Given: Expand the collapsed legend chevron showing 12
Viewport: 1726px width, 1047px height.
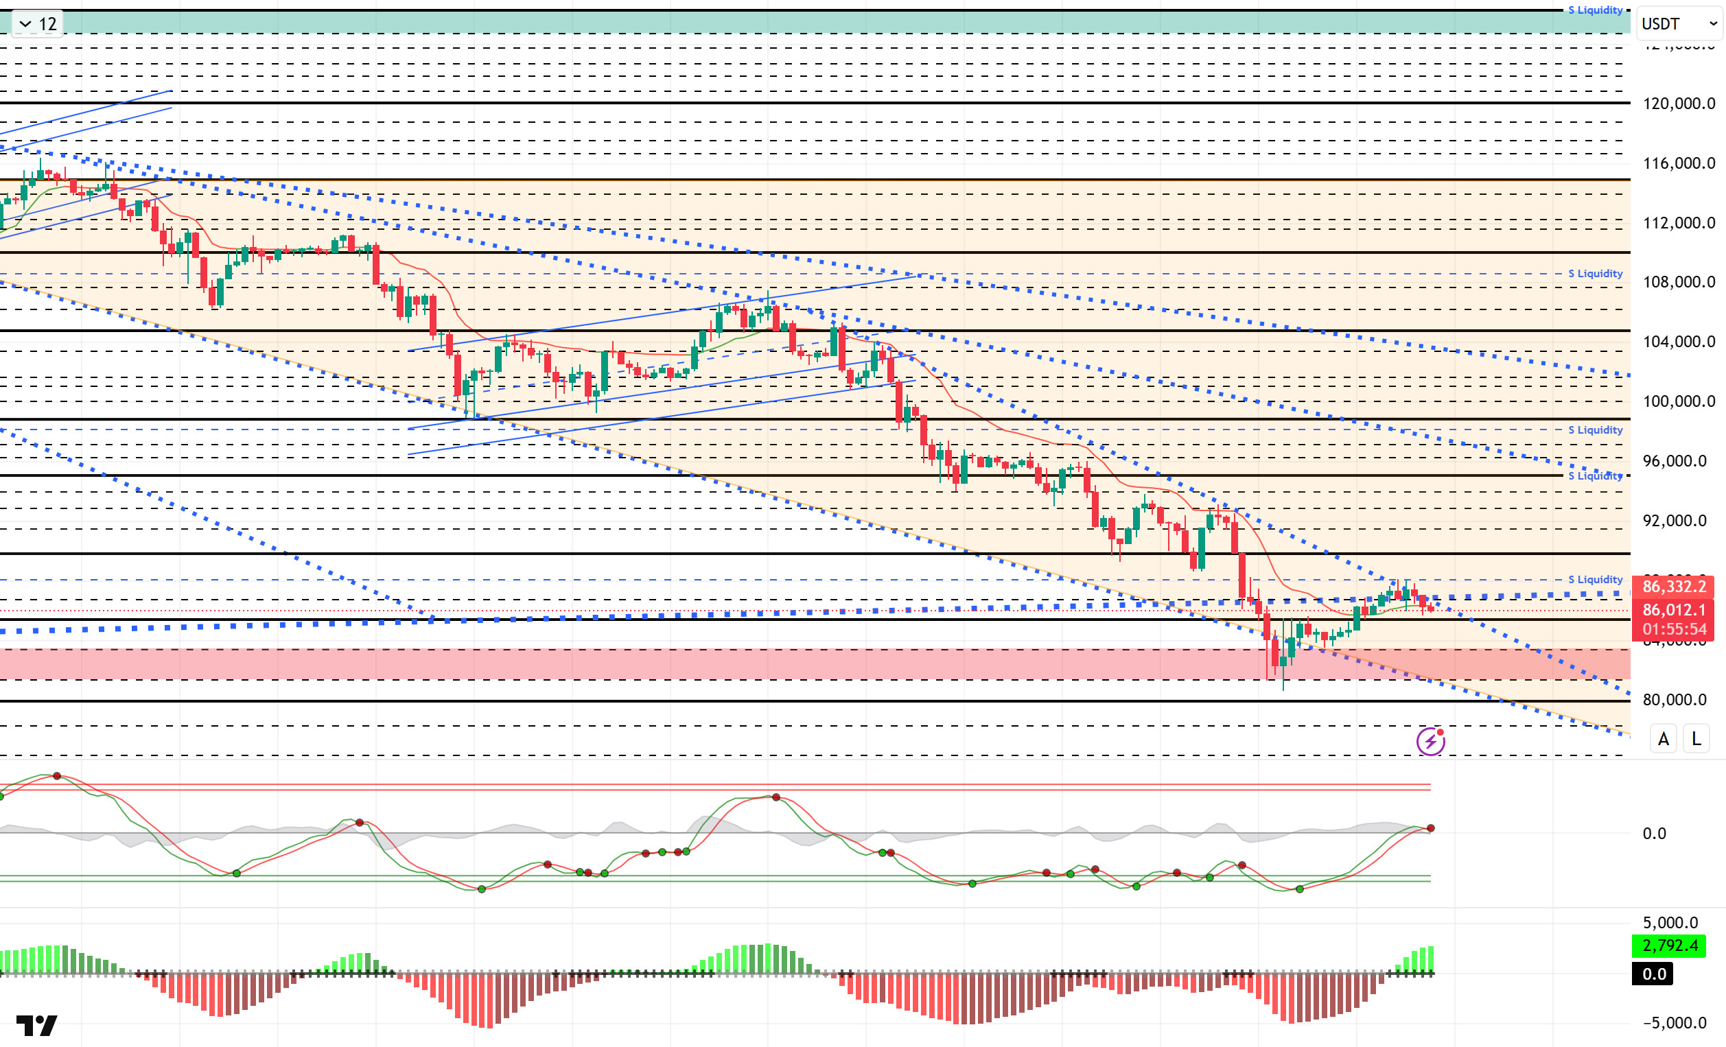Looking at the screenshot, I should coord(26,24).
